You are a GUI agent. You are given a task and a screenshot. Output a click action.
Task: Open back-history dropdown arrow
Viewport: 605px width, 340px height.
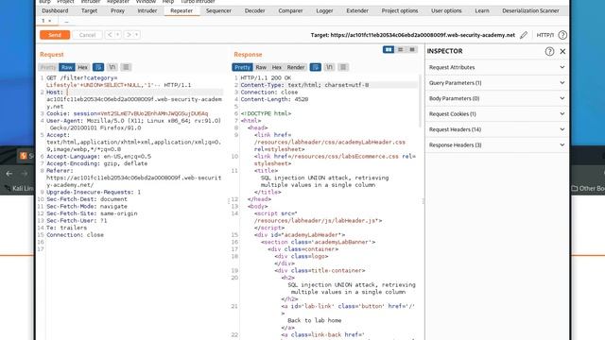tap(117, 35)
